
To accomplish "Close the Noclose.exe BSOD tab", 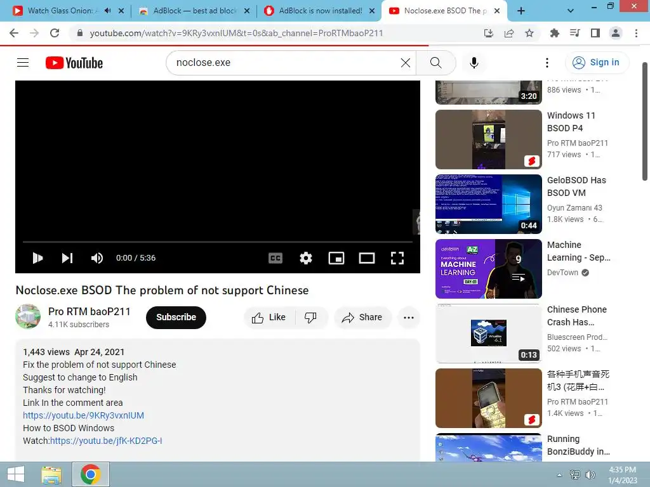I will pos(497,11).
